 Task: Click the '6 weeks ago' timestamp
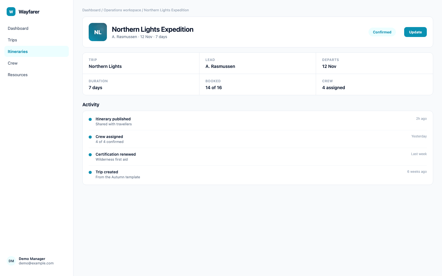point(417,172)
